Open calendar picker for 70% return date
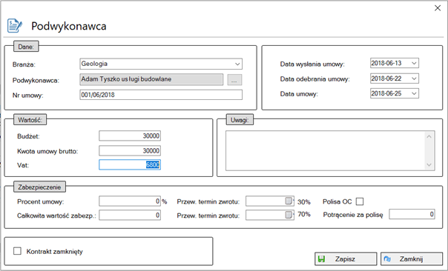The width and height of the screenshot is (448, 271). [x=289, y=215]
